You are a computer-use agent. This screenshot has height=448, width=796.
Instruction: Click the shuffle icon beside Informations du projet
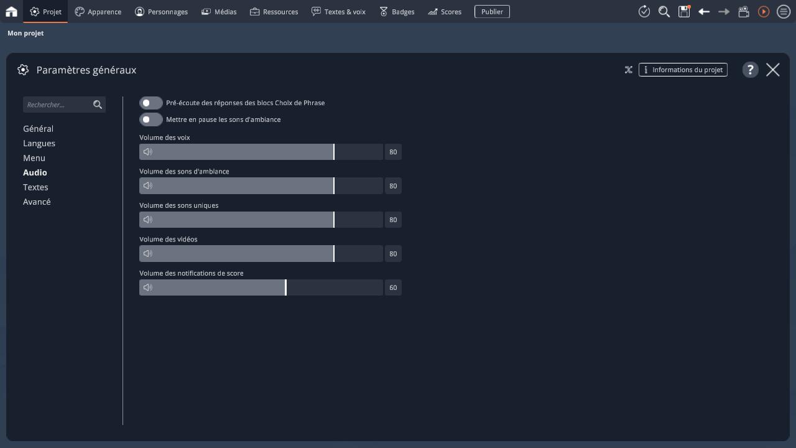coord(629,70)
